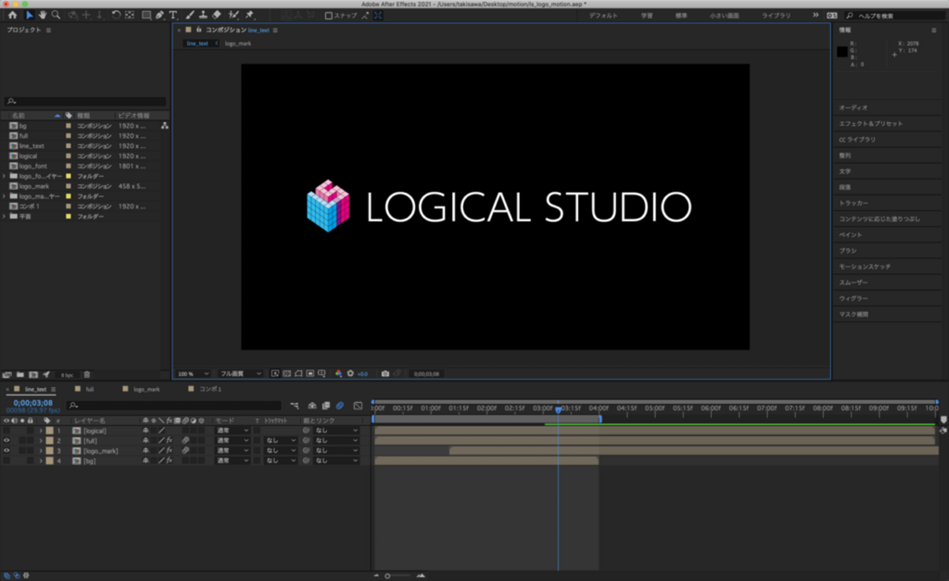Enable the スナップ snapping checkbox

328,16
